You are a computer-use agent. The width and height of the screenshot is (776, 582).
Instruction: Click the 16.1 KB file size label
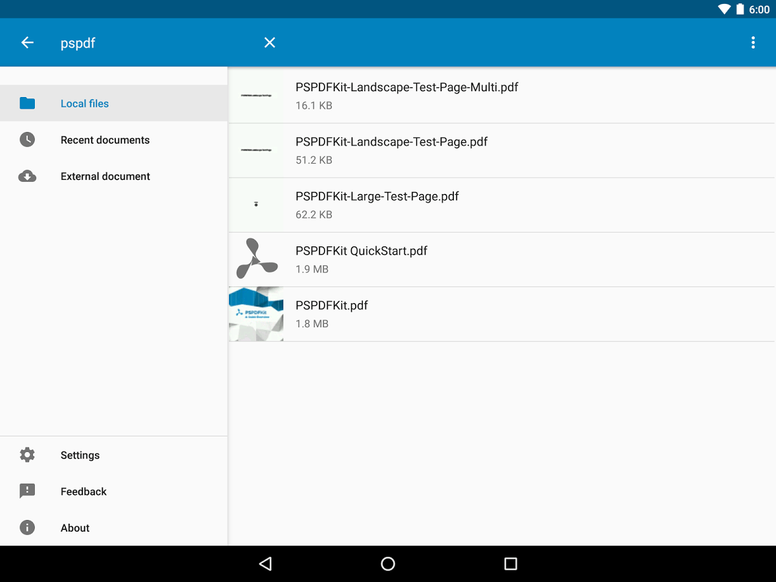[x=314, y=105]
